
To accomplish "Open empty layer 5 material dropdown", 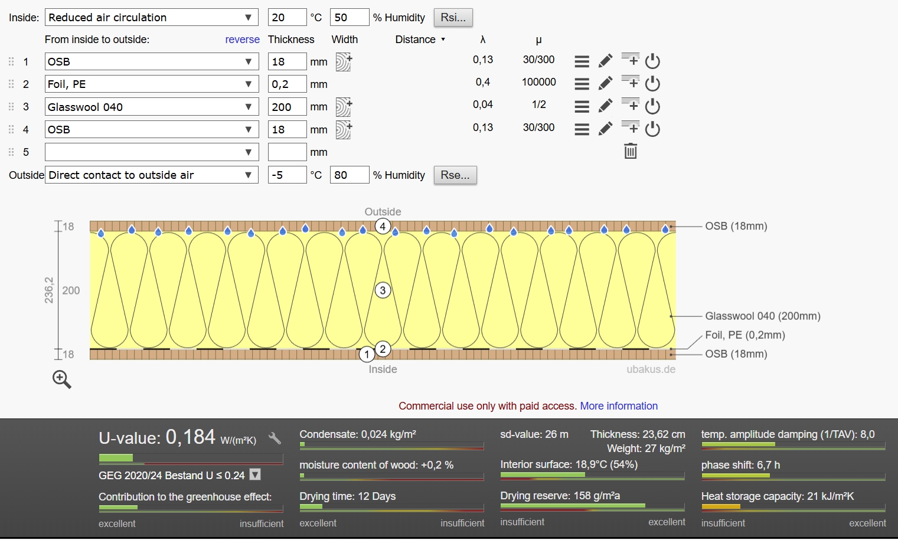I will pos(151,152).
